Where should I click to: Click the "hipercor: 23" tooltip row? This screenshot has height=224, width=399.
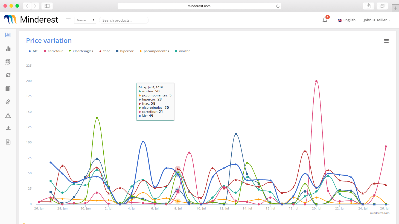coord(150,99)
